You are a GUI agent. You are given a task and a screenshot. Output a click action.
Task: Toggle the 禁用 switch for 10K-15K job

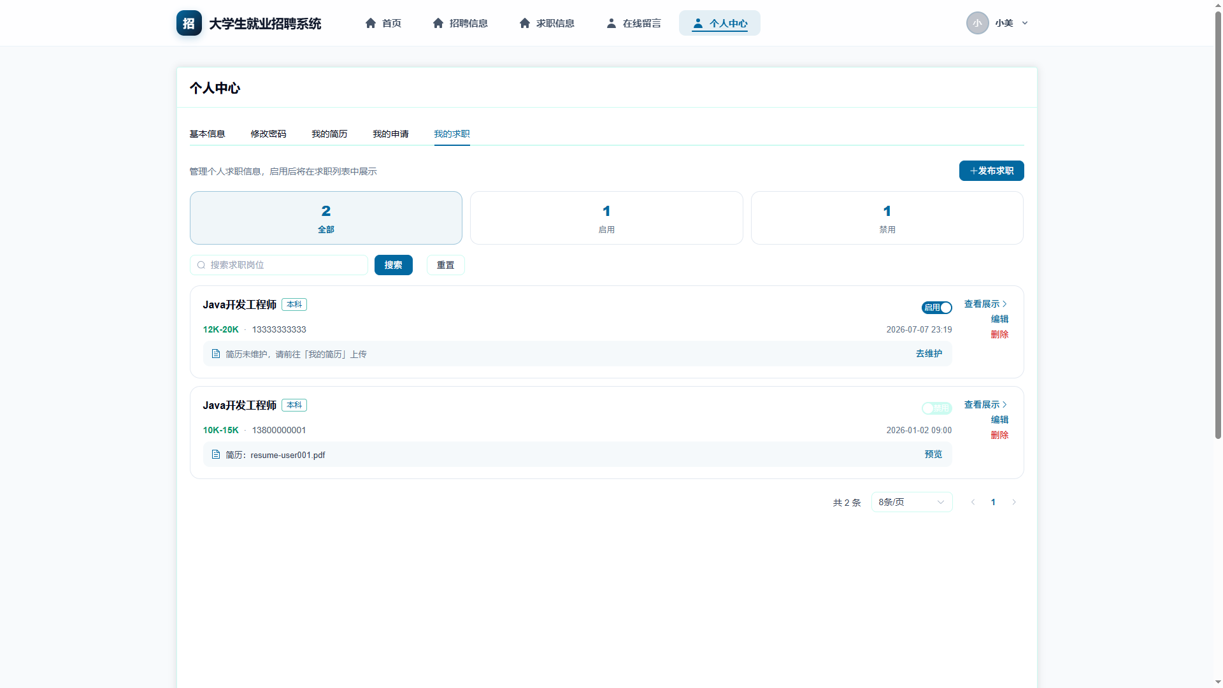[x=937, y=408]
